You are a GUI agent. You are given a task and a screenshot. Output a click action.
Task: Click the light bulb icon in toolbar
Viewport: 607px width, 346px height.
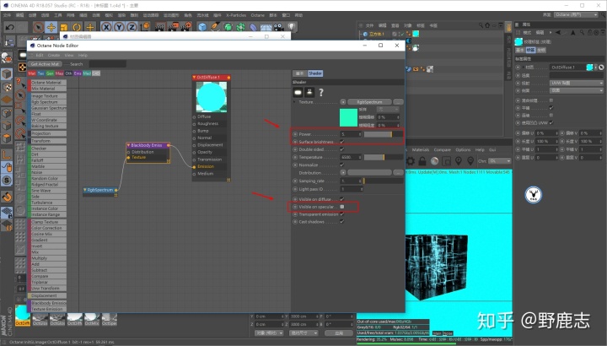(292, 26)
